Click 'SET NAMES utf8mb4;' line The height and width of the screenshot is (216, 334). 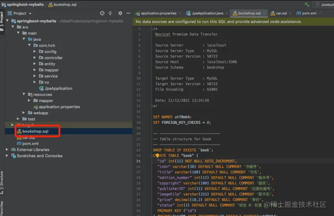[172, 117]
